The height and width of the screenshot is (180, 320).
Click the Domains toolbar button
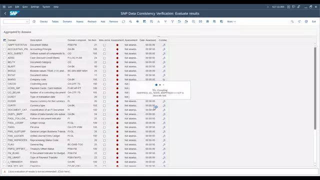coord(67,21)
